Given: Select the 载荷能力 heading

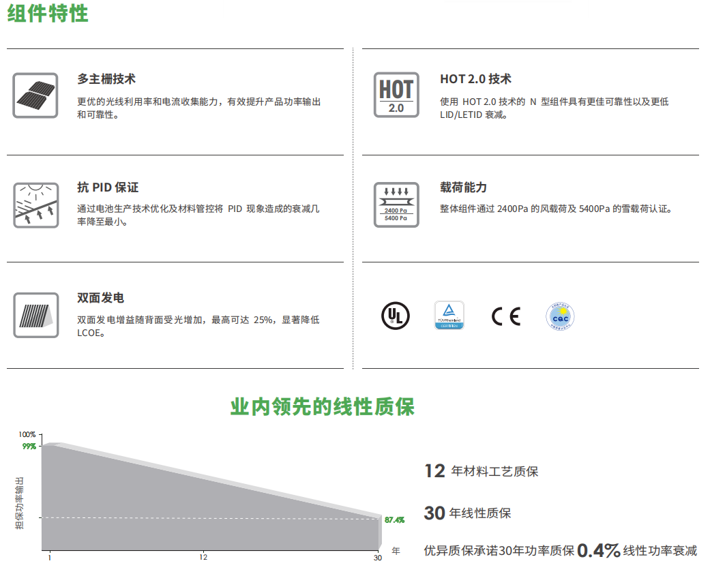Looking at the screenshot, I should tap(463, 187).
